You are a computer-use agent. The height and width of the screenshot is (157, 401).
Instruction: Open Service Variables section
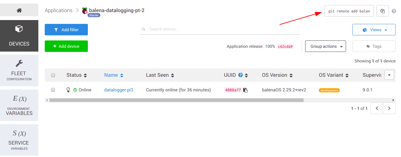(x=19, y=140)
